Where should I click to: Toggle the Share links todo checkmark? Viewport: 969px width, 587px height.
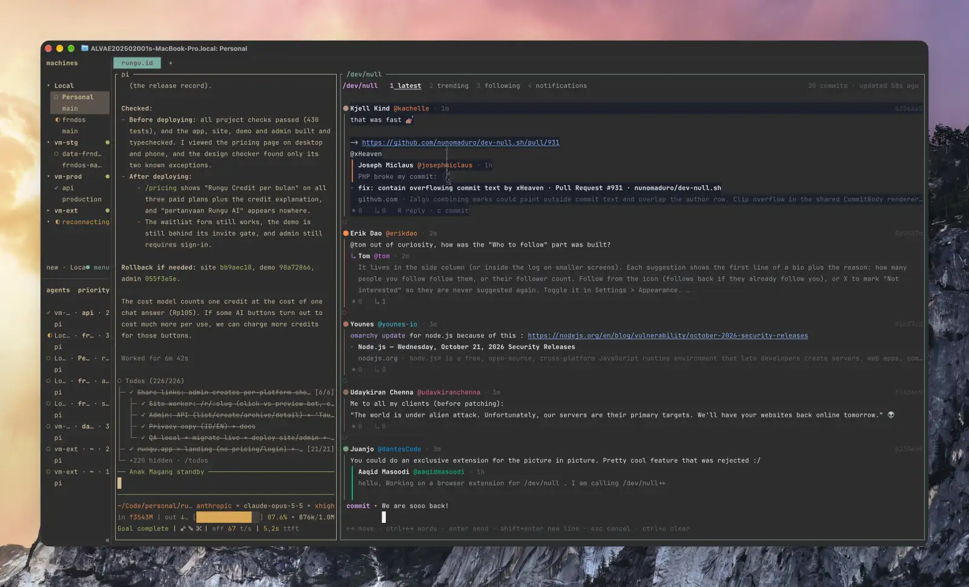point(131,393)
